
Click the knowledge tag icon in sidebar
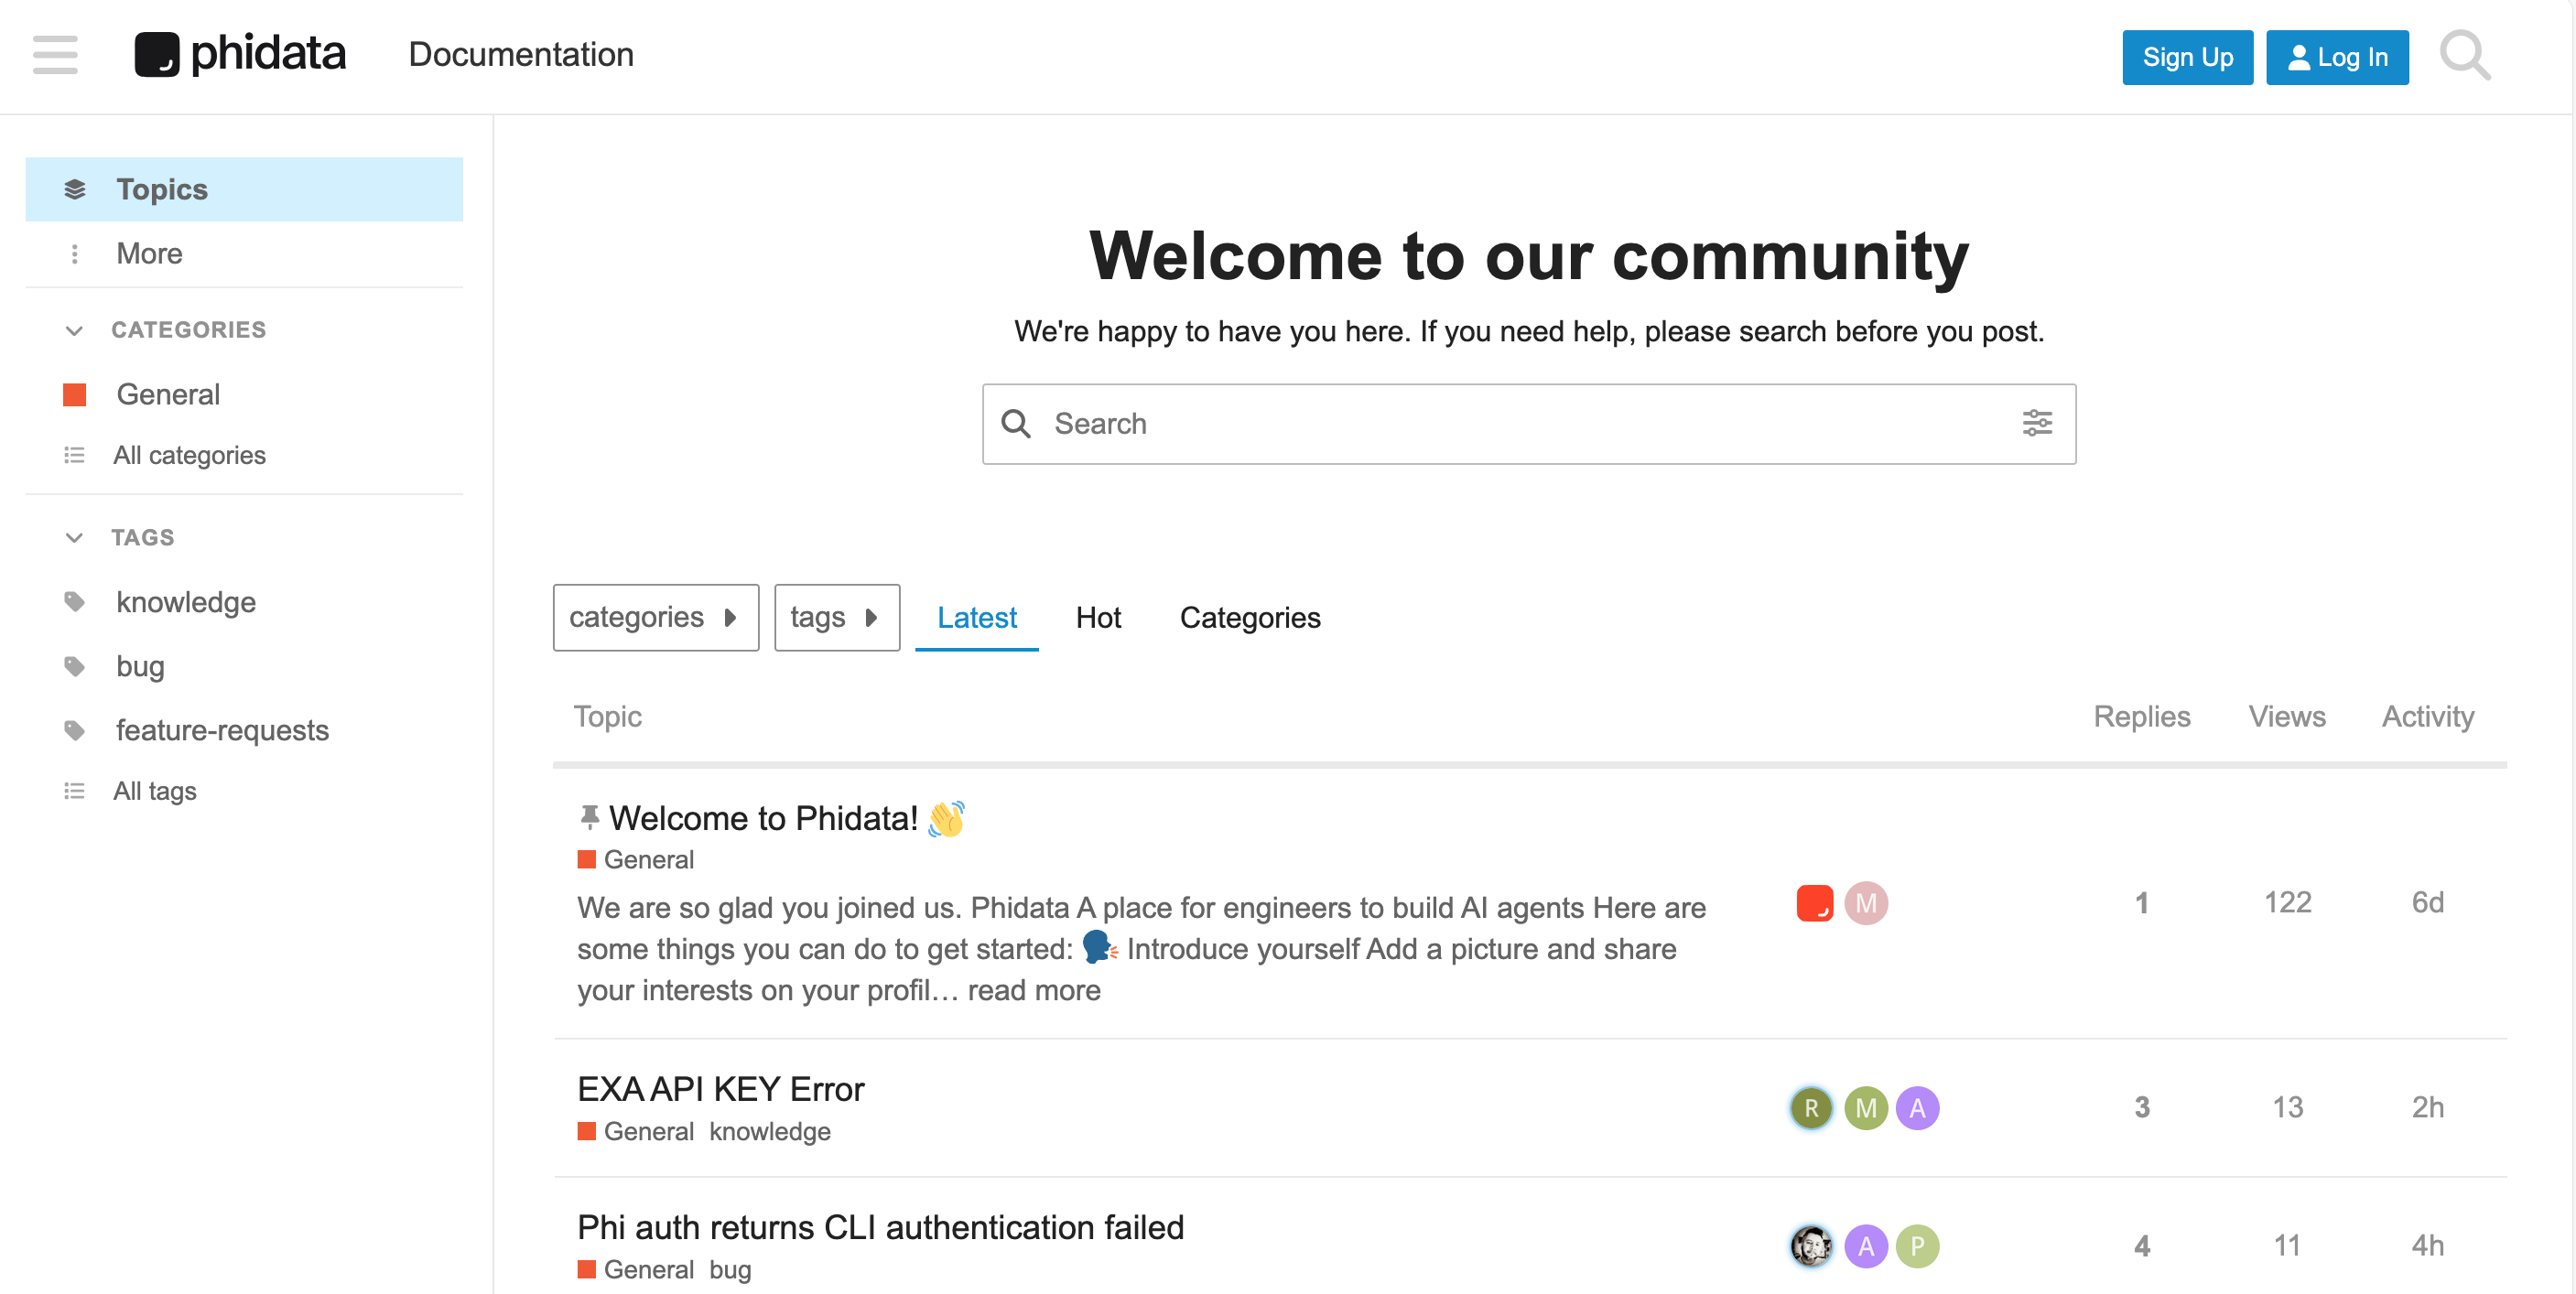[74, 602]
